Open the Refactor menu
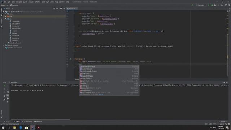The width and height of the screenshot is (231, 130). pyautogui.click(x=38, y=2)
